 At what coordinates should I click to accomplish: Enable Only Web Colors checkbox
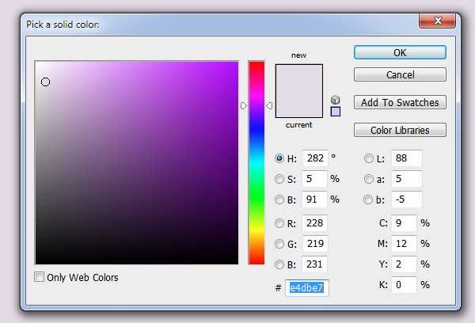coord(39,276)
